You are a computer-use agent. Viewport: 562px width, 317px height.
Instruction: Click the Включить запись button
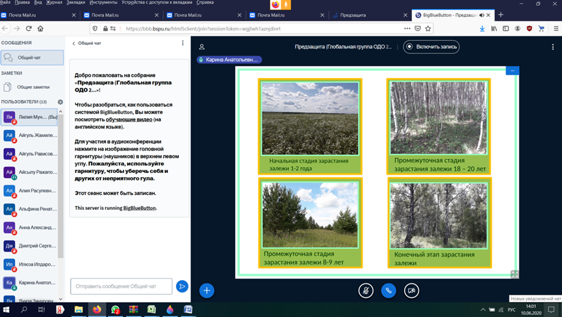pyautogui.click(x=431, y=47)
